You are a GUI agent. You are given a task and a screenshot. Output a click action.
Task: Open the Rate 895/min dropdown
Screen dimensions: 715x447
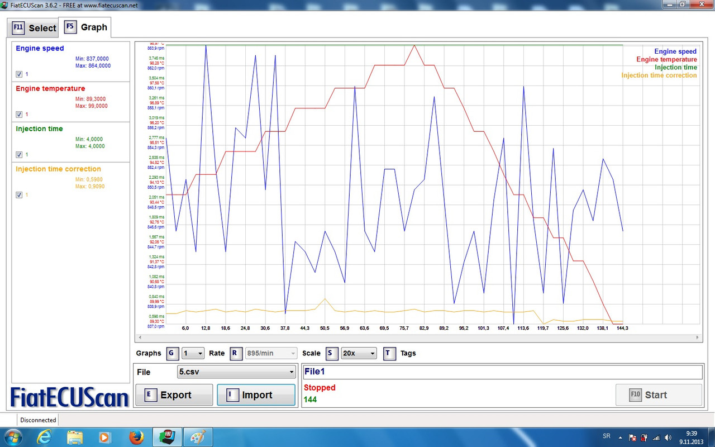271,353
